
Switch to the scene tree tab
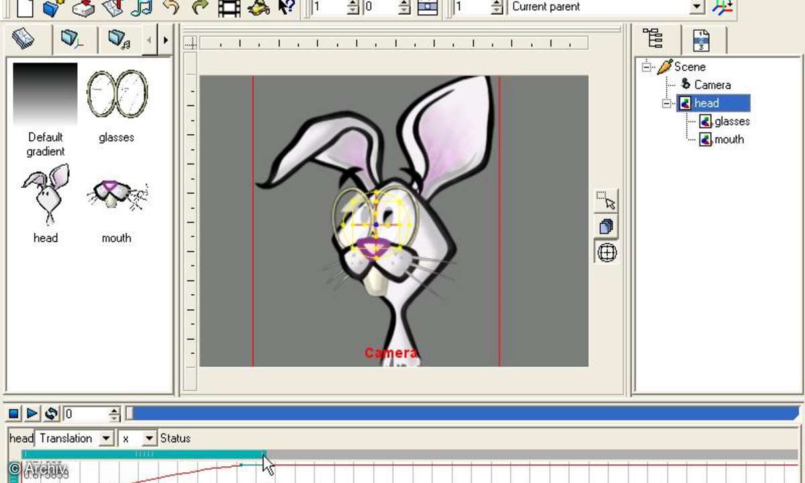[x=653, y=39]
